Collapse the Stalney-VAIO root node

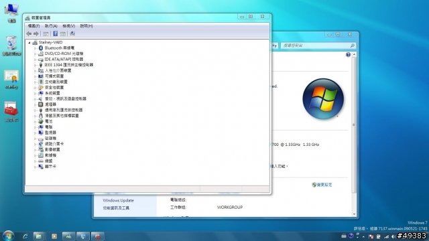point(29,42)
